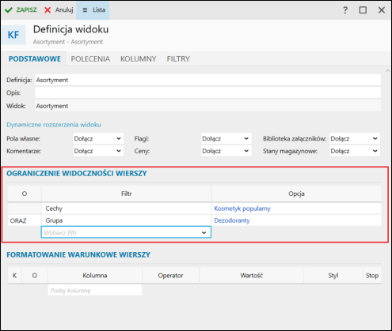The width and height of the screenshot is (392, 331).
Task: Click the Podaj kolumnę input field
Action: tap(95, 290)
